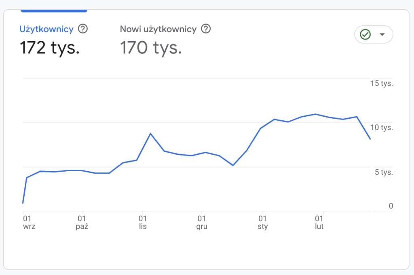Click the 01 paź date label
Image resolution: width=414 pixels, height=275 pixels.
(82, 223)
